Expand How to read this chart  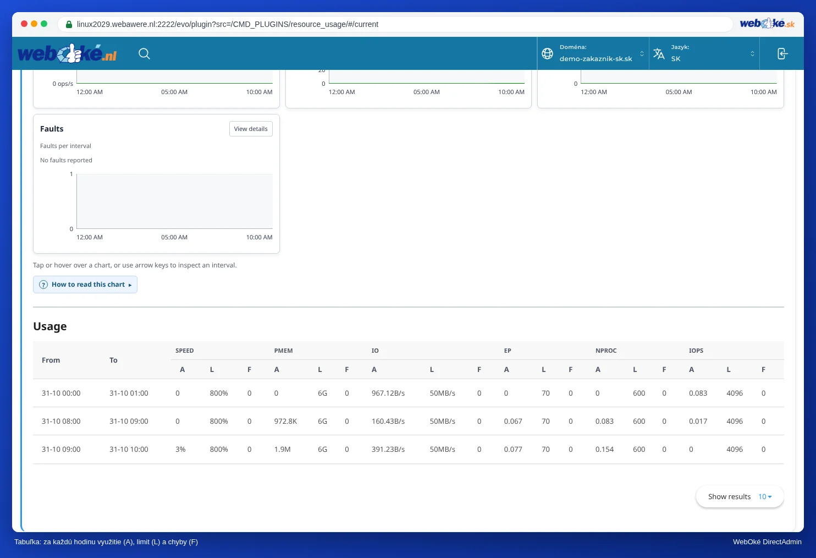[85, 285]
